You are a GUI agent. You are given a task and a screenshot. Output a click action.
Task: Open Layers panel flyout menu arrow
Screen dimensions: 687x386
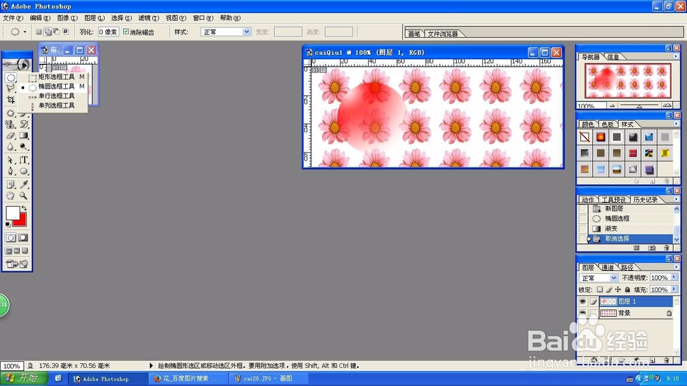pos(675,266)
